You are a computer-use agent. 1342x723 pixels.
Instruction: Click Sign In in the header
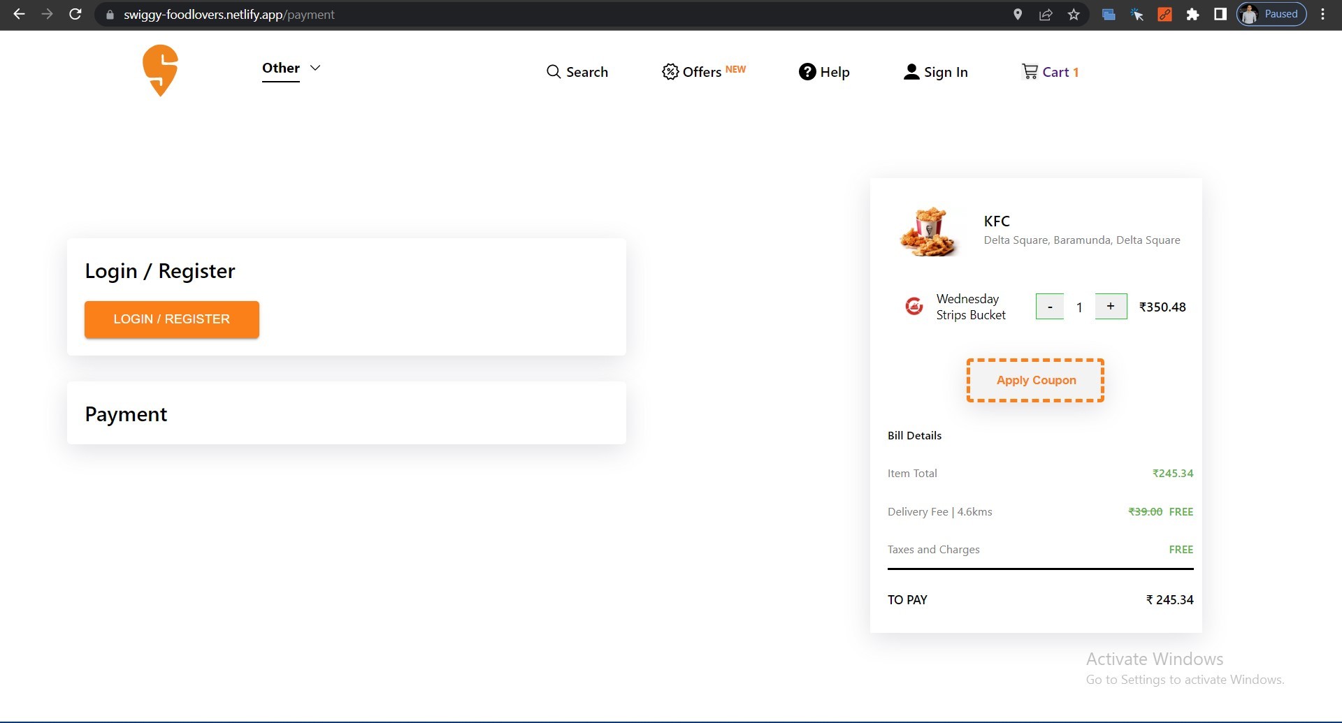point(935,72)
